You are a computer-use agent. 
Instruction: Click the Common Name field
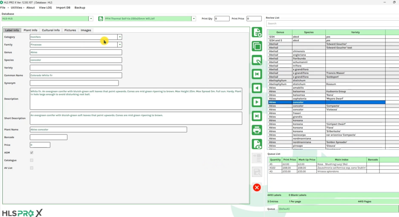[76, 75]
